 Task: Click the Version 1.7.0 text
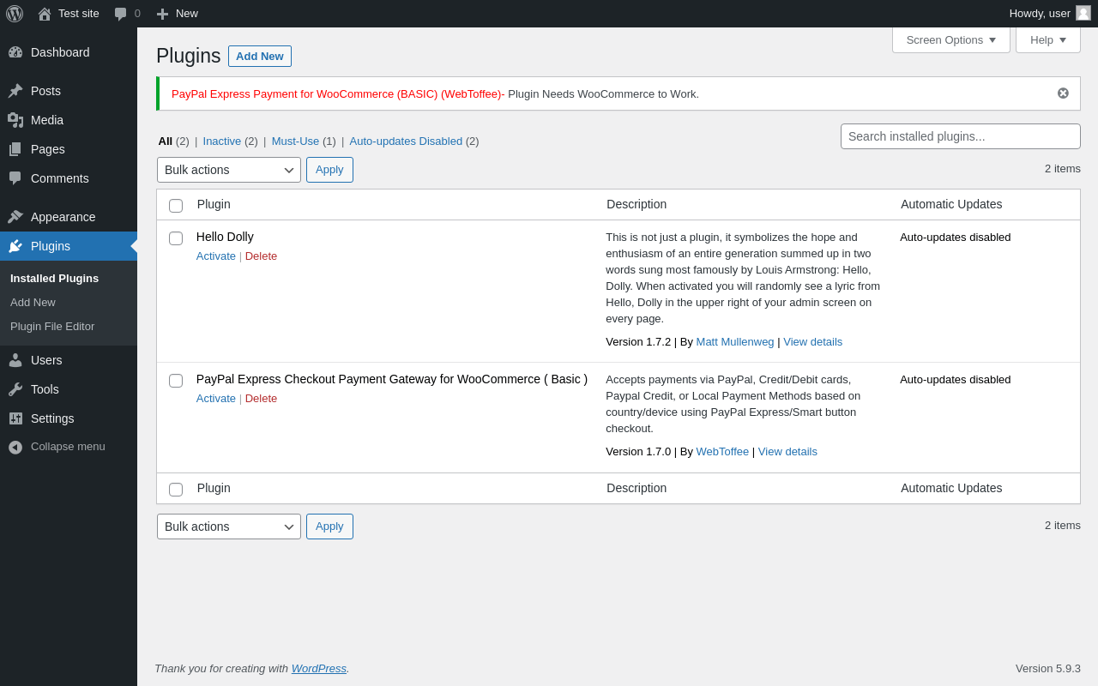tap(638, 452)
